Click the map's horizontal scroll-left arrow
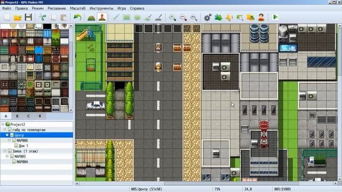The width and height of the screenshot is (342, 192). [77, 183]
